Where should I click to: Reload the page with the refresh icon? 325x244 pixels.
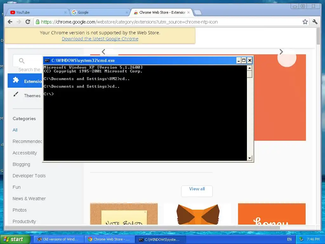pos(28,22)
